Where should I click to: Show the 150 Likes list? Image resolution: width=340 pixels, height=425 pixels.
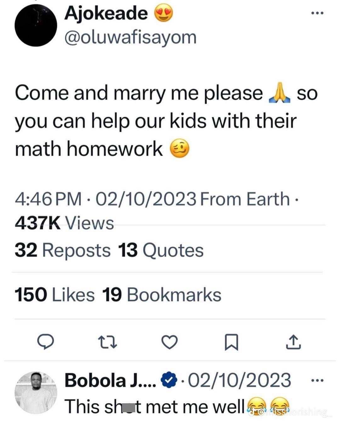click(54, 295)
